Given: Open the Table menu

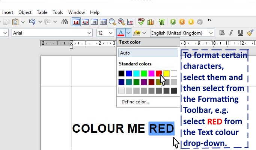Looking at the screenshot, I should point(42,12).
